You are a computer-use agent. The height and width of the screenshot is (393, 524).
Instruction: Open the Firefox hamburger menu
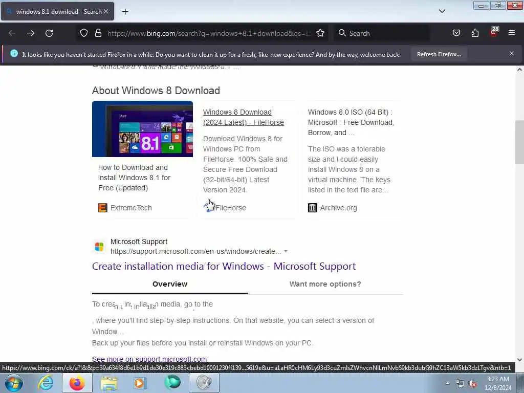[x=512, y=33]
